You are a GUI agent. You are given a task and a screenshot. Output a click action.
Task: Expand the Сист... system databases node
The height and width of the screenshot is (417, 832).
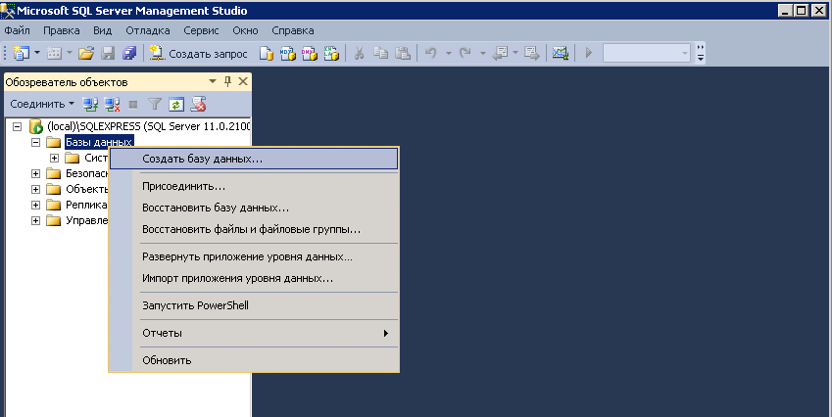[x=54, y=158]
